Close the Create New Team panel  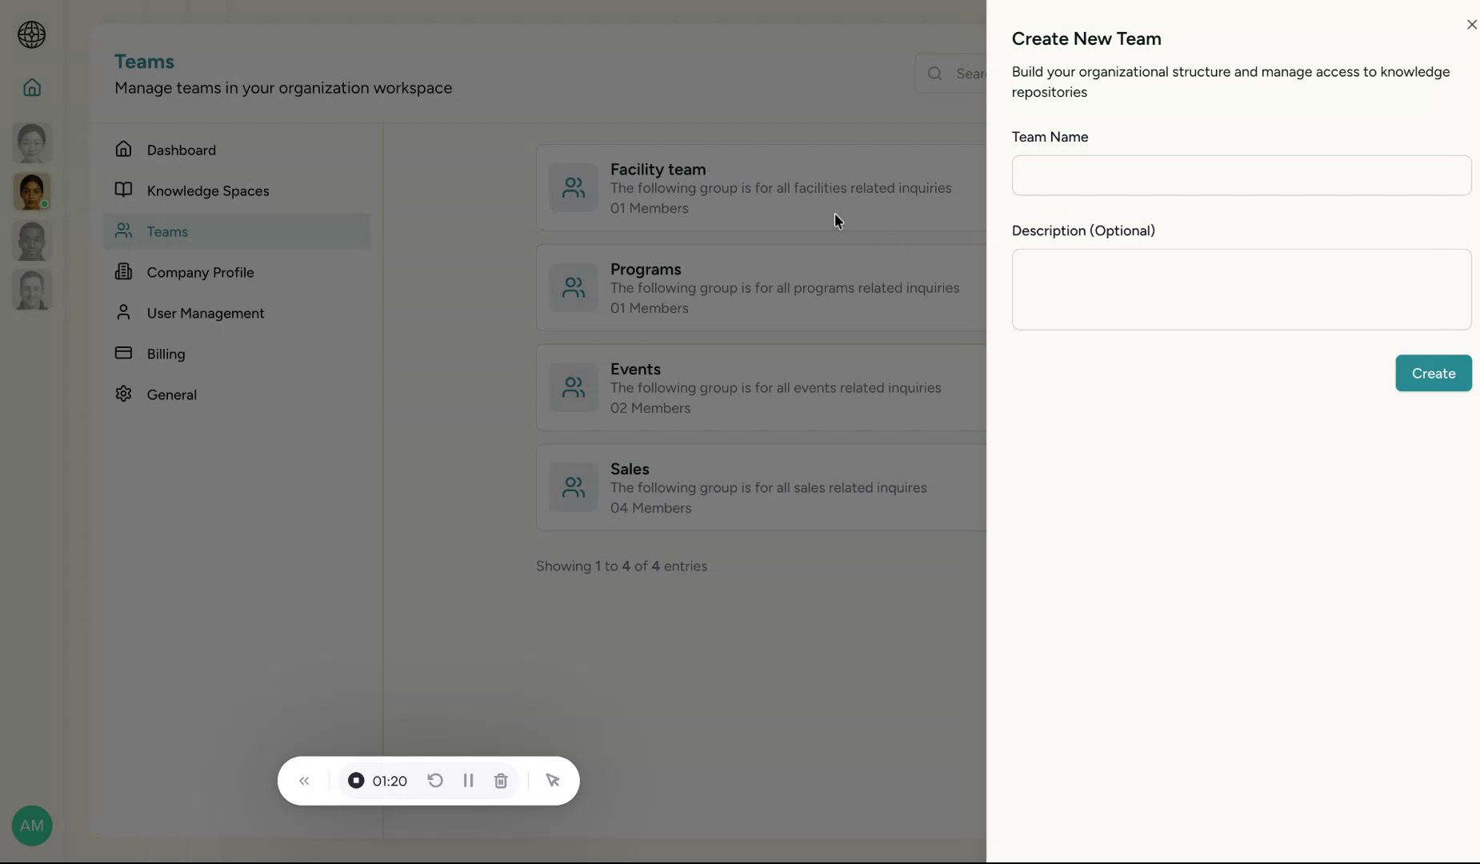1470,25
